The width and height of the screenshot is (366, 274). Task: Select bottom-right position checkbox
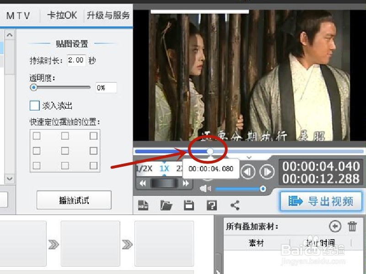(94, 166)
